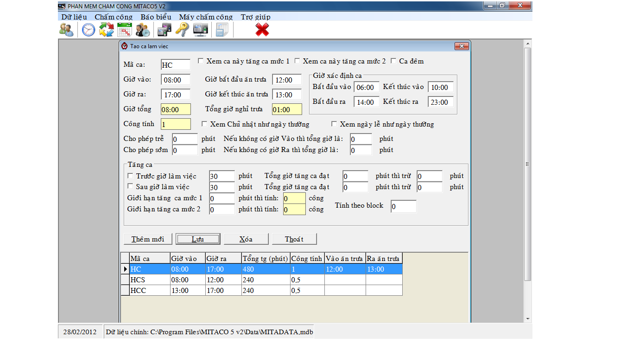Open the calendar schedule toolbar icon
633x356 pixels.
pos(124,30)
